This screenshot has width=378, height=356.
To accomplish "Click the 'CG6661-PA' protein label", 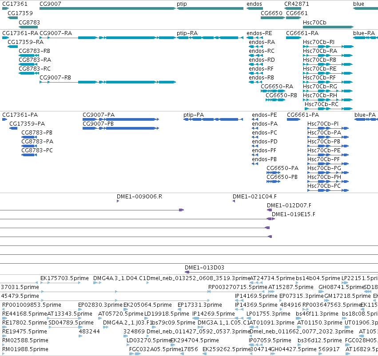I will (x=303, y=115).
